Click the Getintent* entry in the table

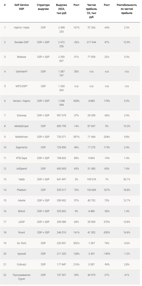pyautogui.click(x=21, y=71)
